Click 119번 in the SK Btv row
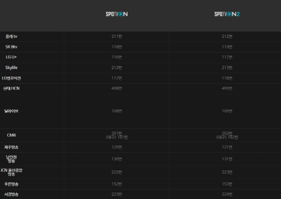The width and height of the screenshot is (281, 199). [227, 47]
